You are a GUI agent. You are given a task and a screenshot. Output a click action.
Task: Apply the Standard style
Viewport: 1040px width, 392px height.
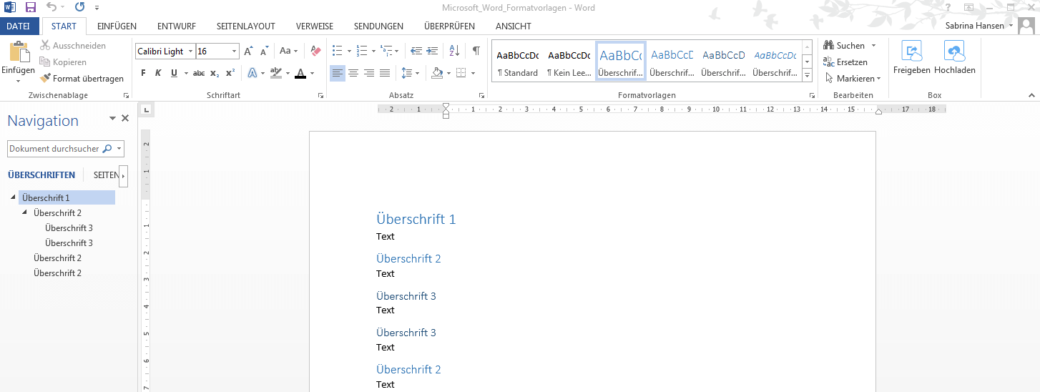(x=517, y=62)
